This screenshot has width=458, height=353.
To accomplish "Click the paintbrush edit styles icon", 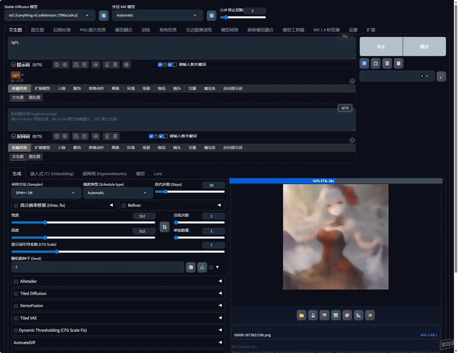I will point(441,76).
